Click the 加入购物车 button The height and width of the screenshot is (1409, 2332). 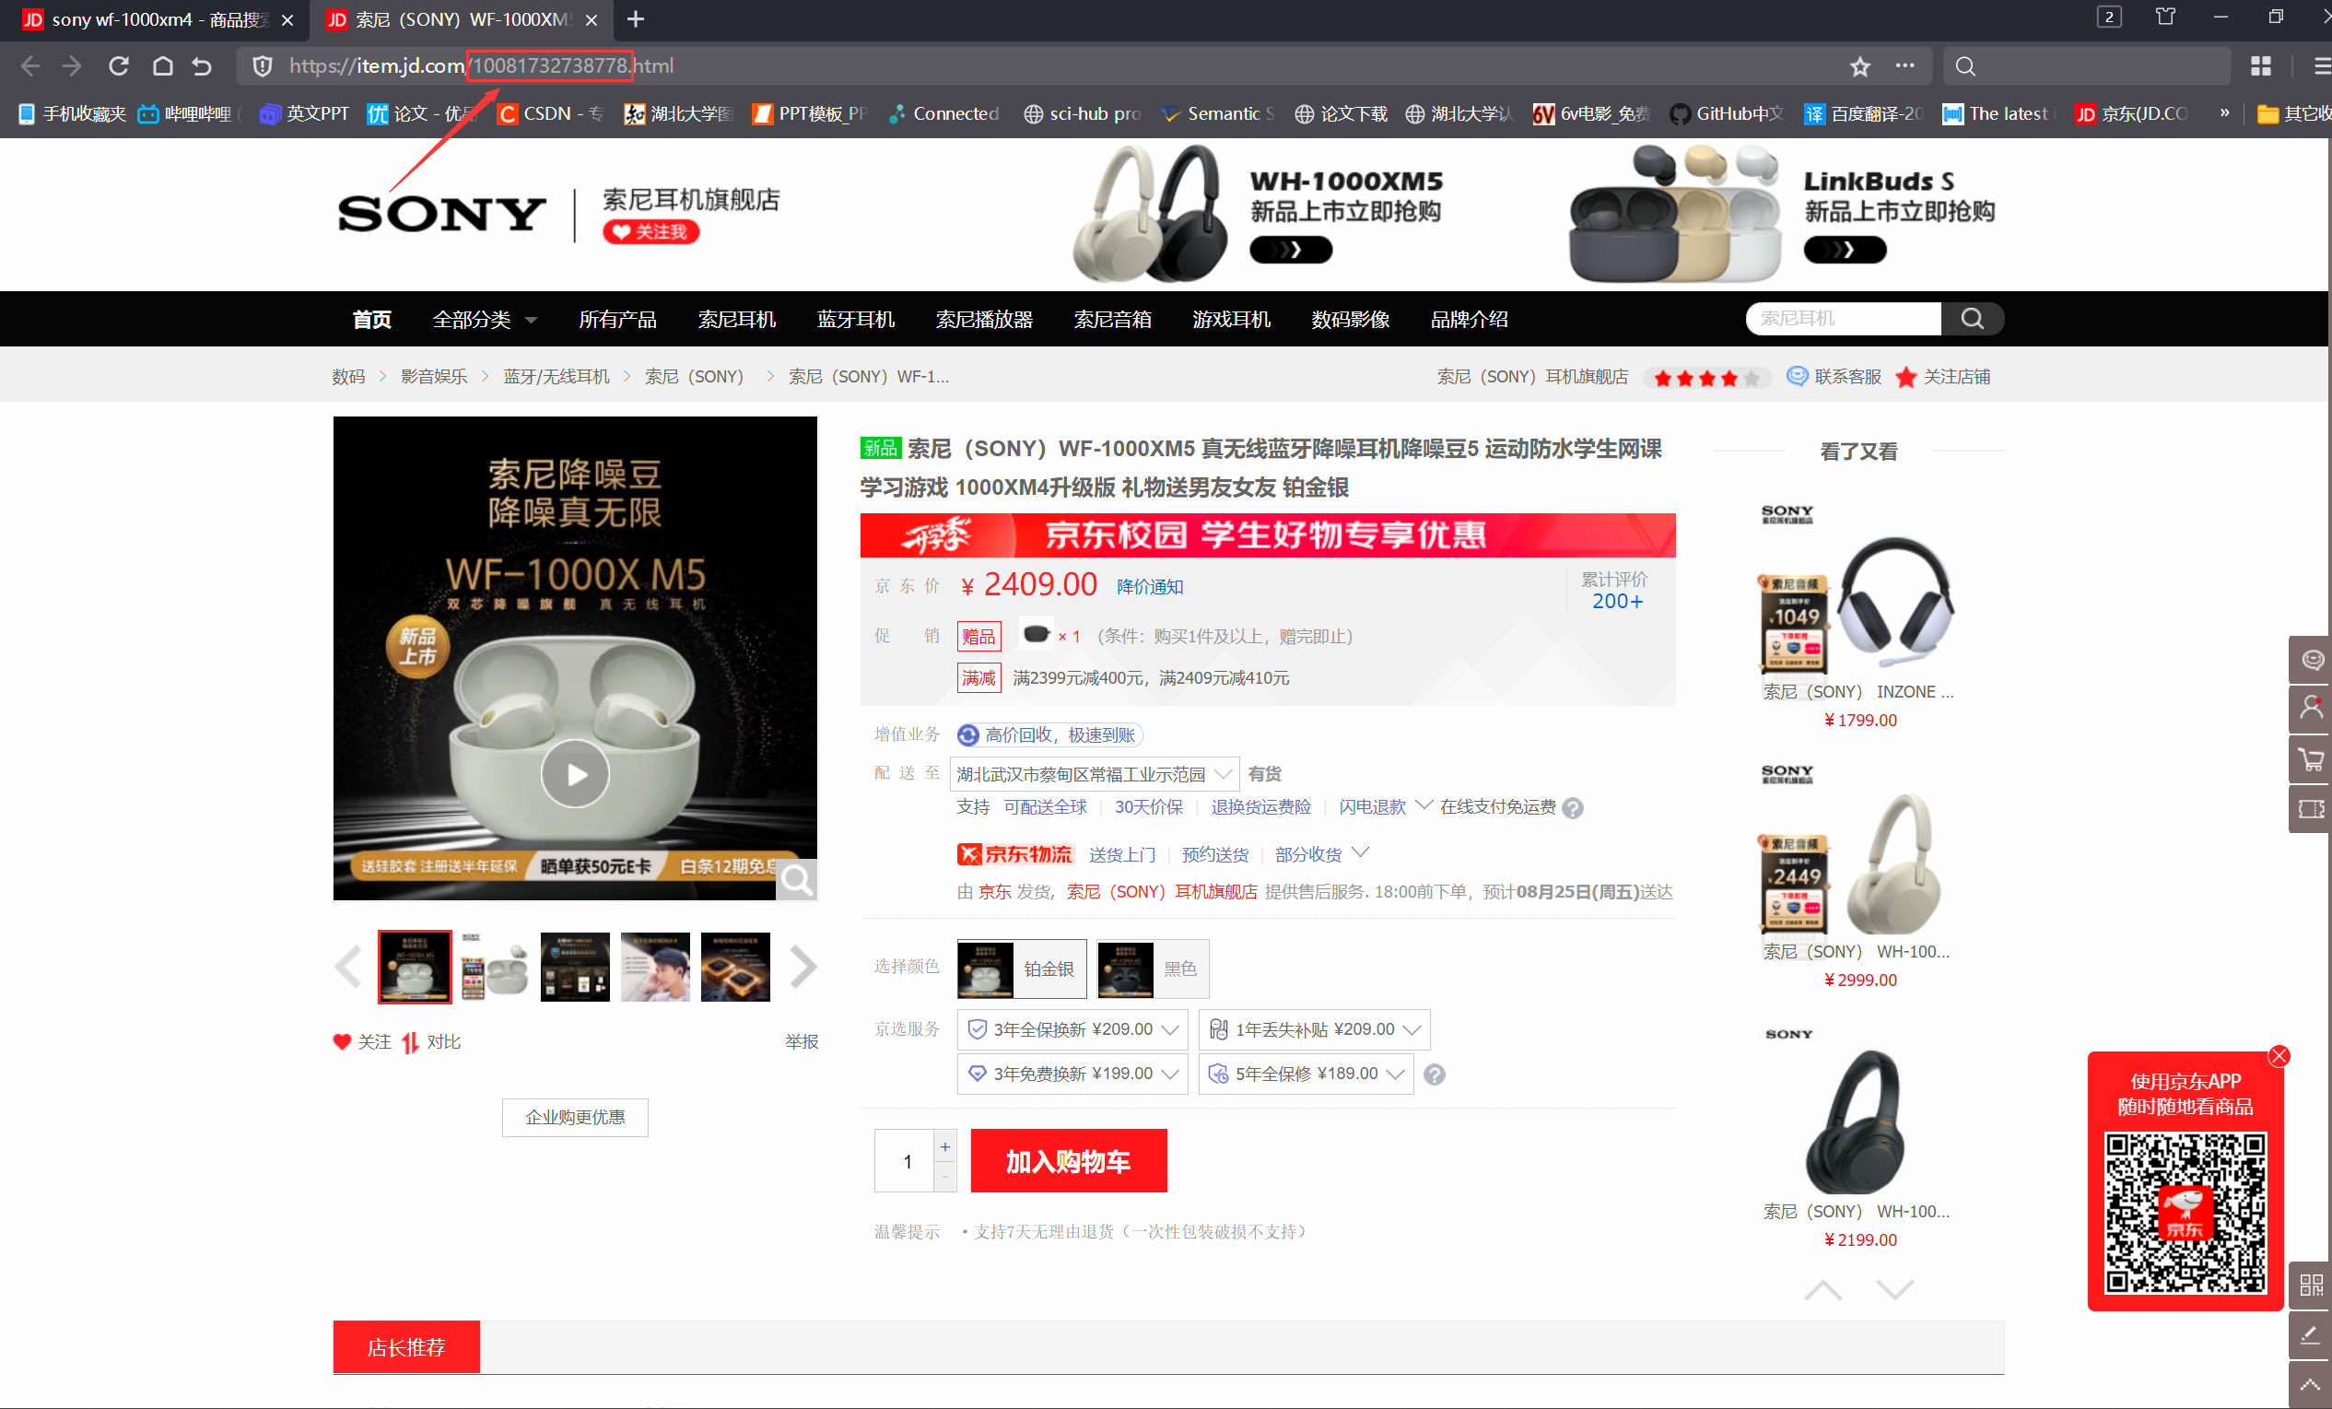[1068, 1161]
